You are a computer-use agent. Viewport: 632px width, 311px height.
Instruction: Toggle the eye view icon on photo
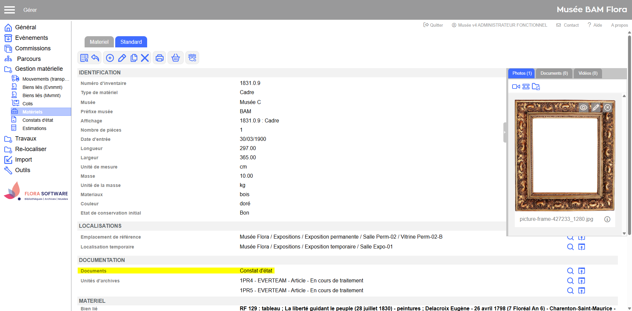583,108
